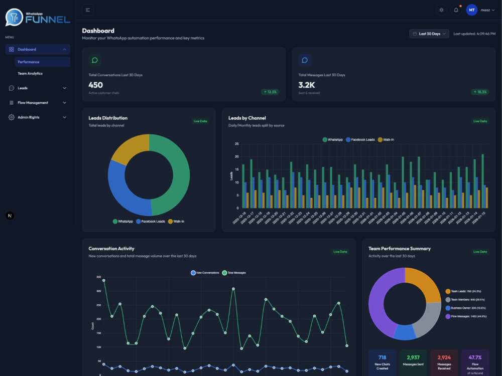Select Leads in sidebar menu
This screenshot has width=502, height=376.
click(x=38, y=88)
